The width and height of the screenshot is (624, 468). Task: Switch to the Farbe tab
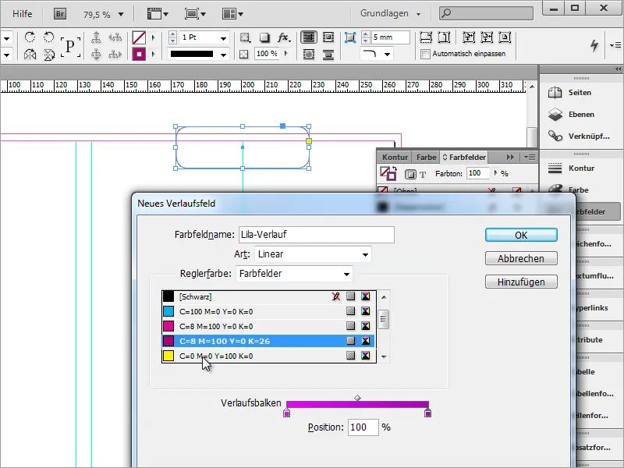click(x=426, y=158)
